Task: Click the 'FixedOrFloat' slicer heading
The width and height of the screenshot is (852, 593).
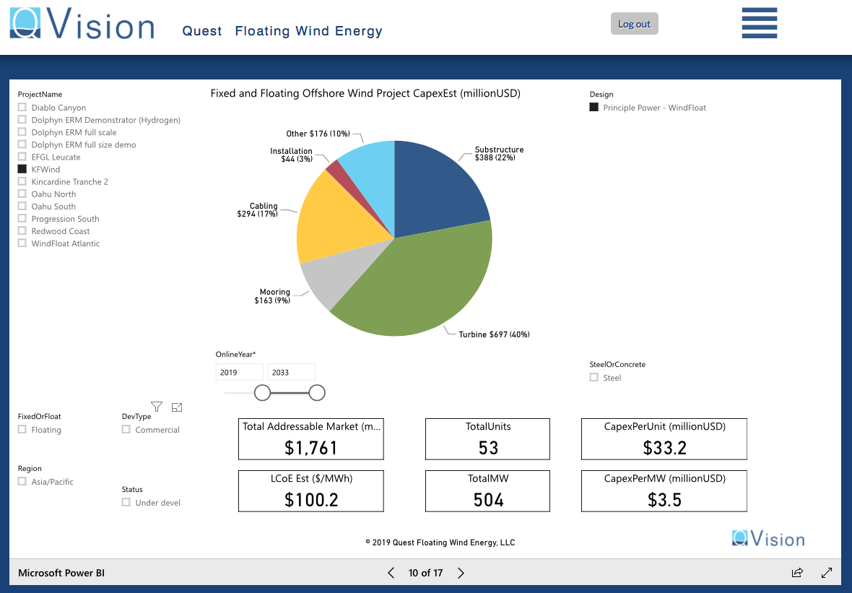Action: click(x=39, y=416)
